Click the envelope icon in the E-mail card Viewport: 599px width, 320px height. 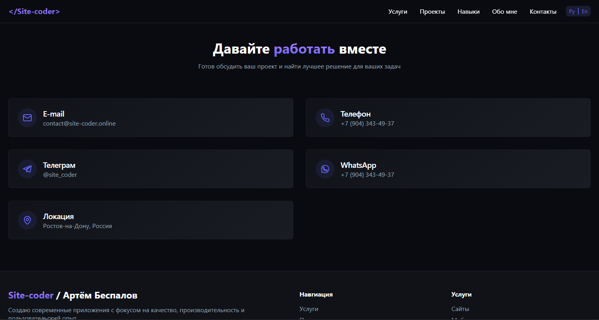point(27,118)
